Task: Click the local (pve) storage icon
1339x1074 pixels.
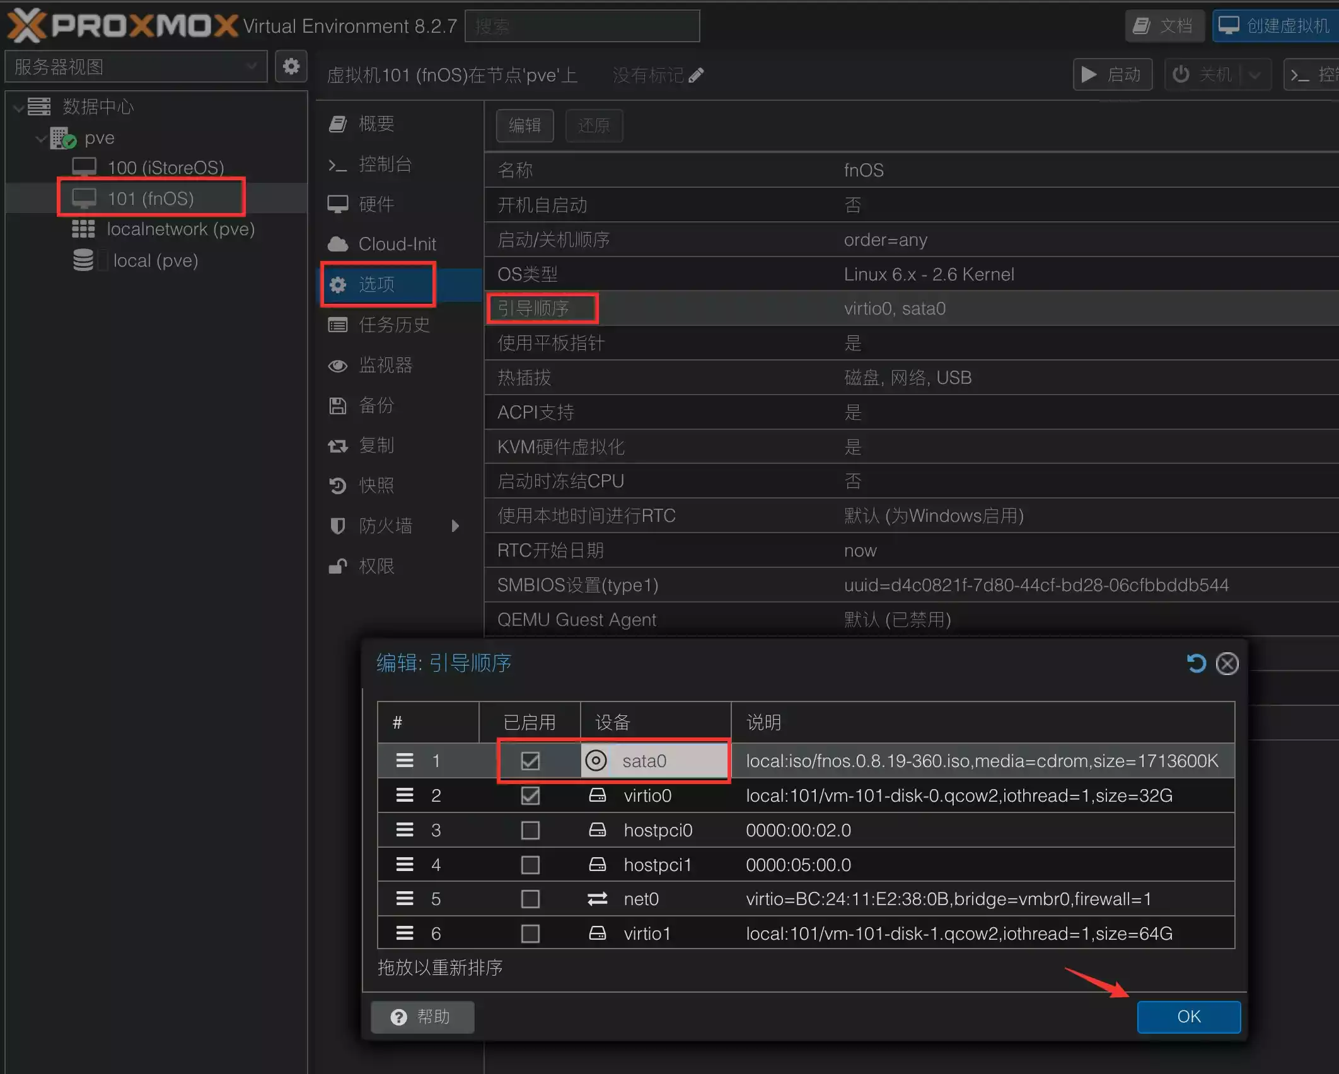Action: point(83,260)
